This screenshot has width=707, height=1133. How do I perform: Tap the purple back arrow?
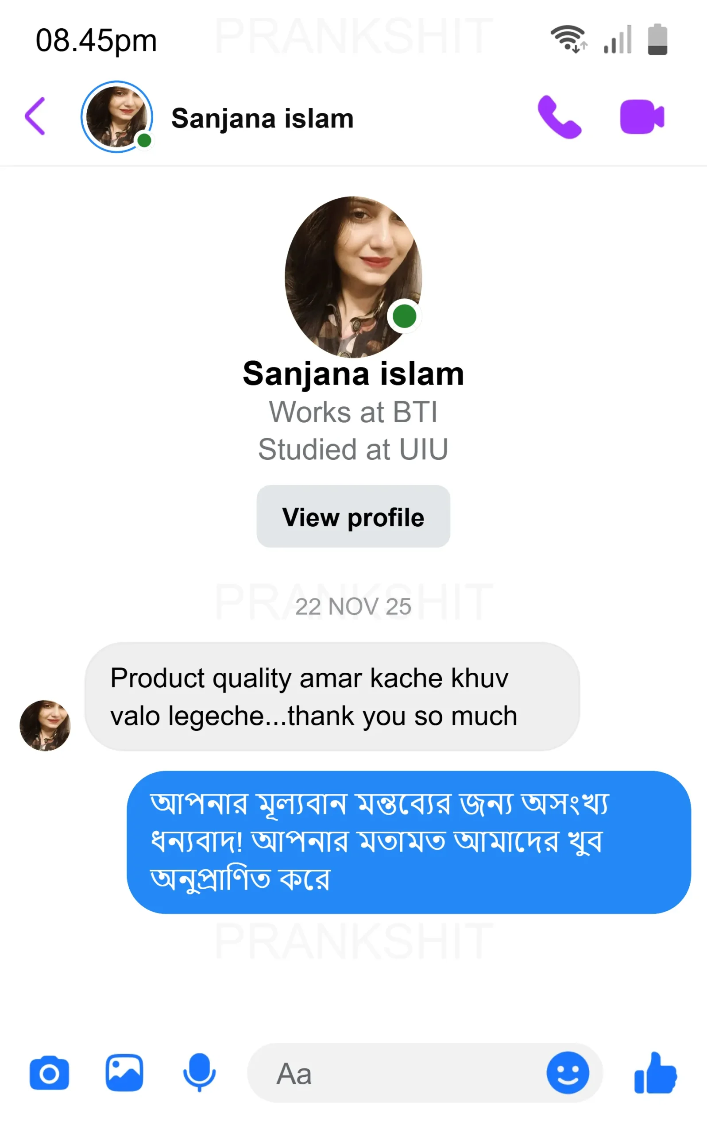35,116
